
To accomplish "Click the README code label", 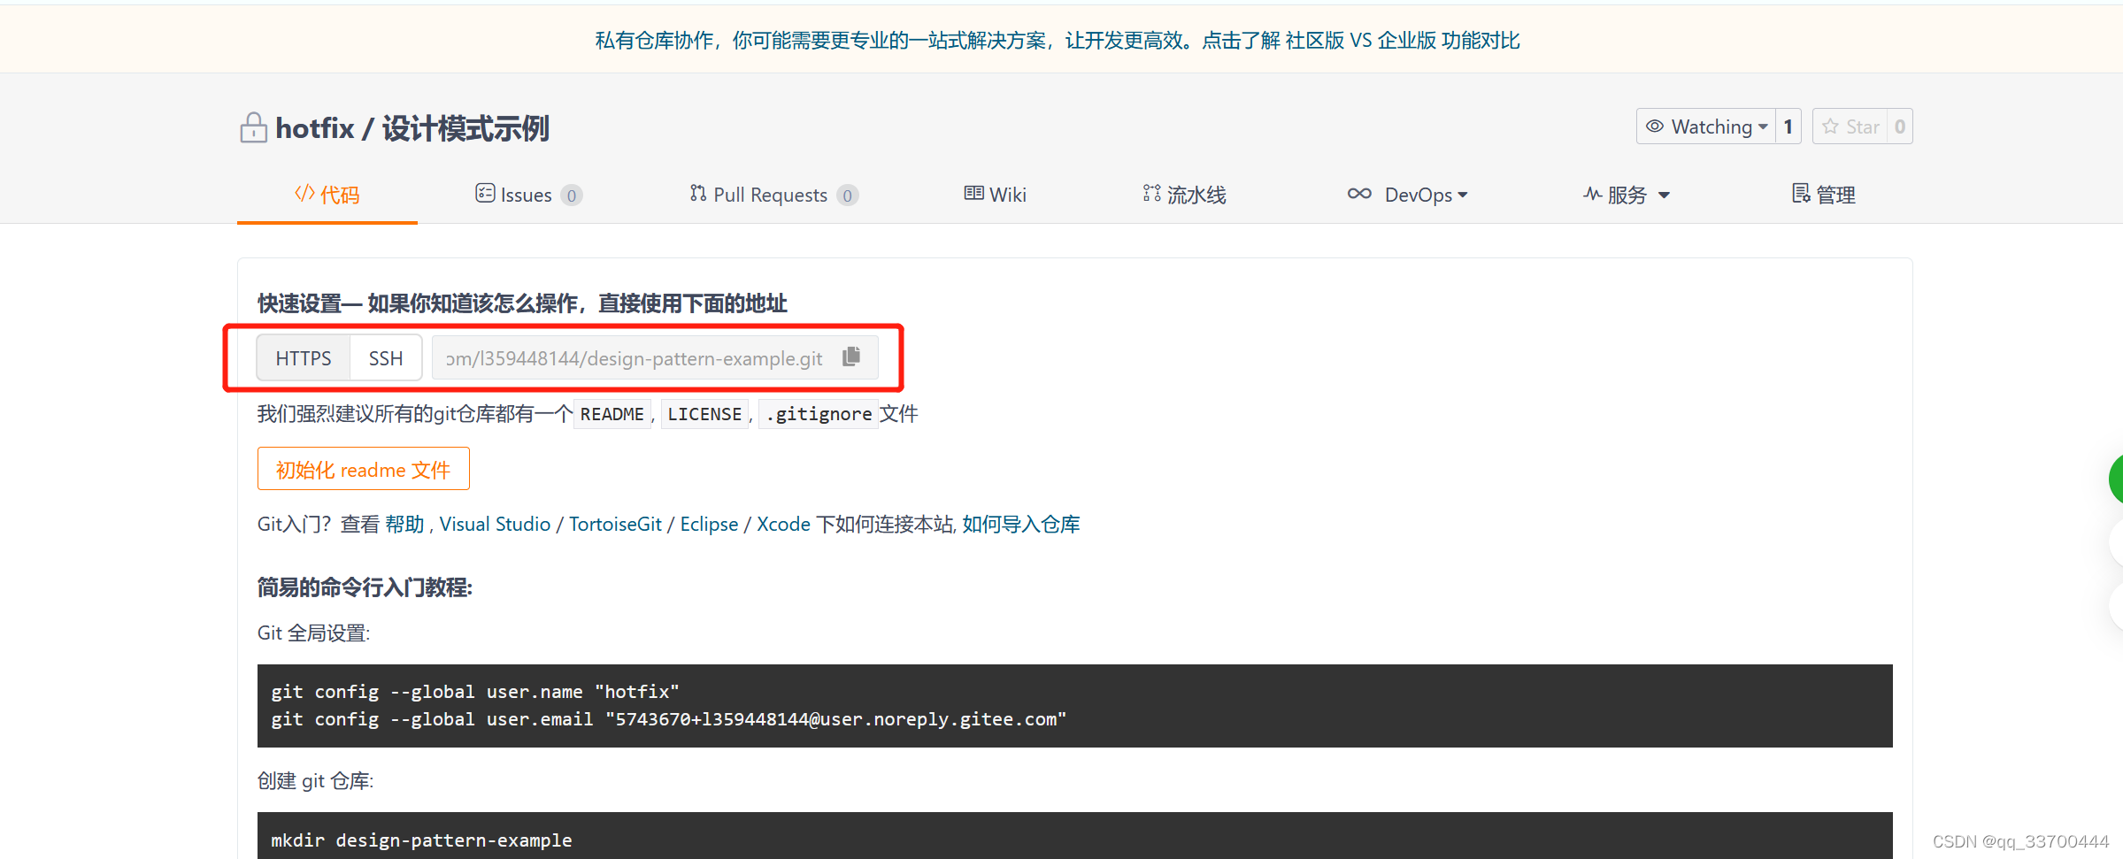I will (612, 414).
